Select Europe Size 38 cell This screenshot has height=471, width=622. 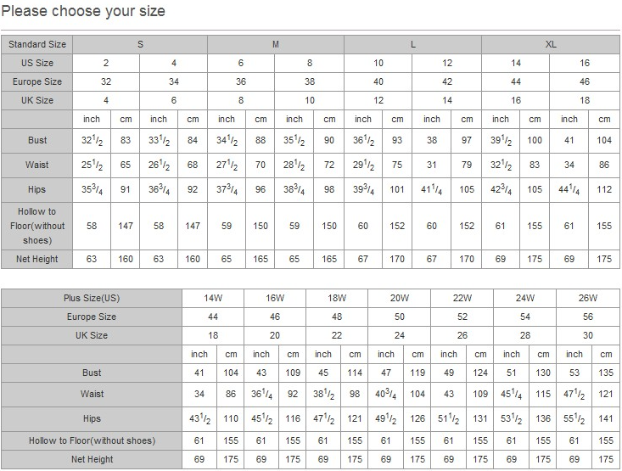tap(310, 81)
